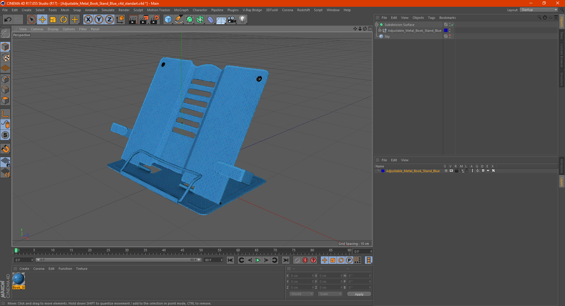565x306 pixels.
Task: Switch to Texture mode
Action: [x=5, y=58]
